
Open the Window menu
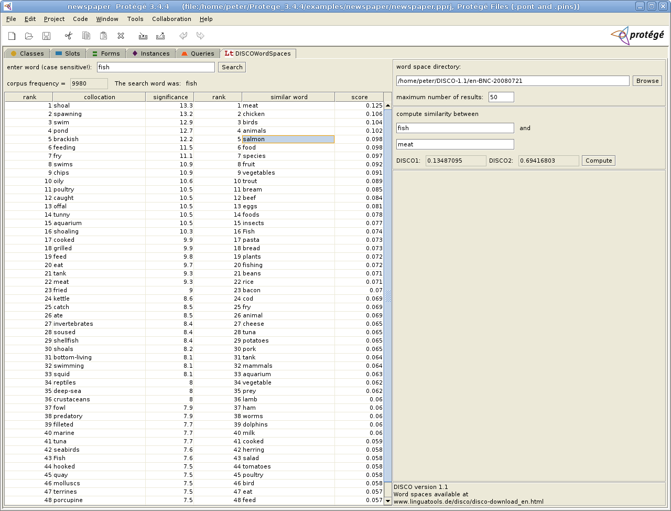point(107,19)
